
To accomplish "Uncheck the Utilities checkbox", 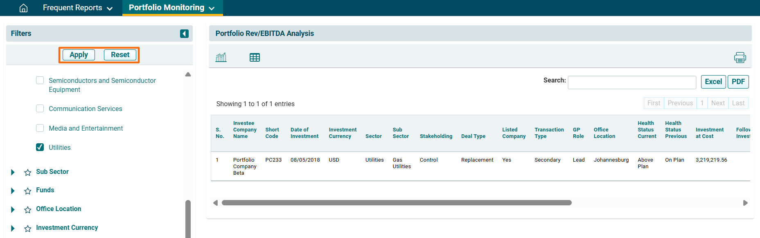I will click(40, 147).
